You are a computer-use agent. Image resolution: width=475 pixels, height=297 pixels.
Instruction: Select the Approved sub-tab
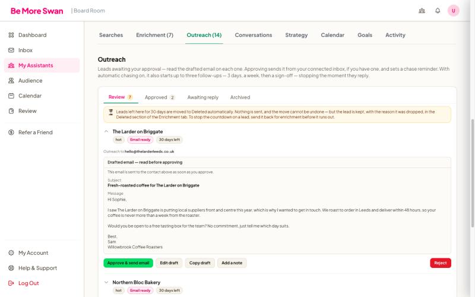160,97
